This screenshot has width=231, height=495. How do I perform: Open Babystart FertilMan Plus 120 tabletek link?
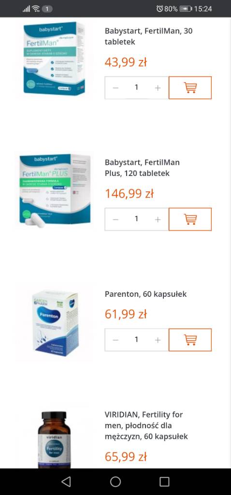[x=143, y=168]
